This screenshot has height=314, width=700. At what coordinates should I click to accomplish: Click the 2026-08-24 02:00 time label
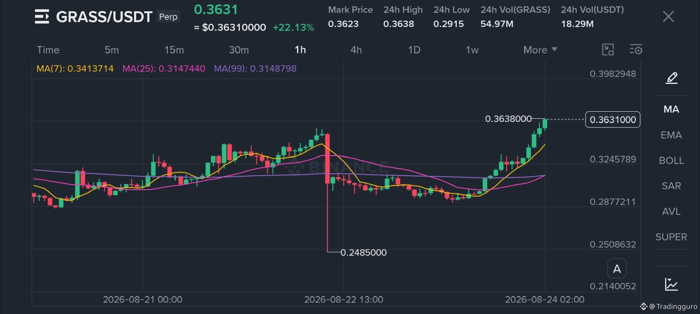point(545,299)
